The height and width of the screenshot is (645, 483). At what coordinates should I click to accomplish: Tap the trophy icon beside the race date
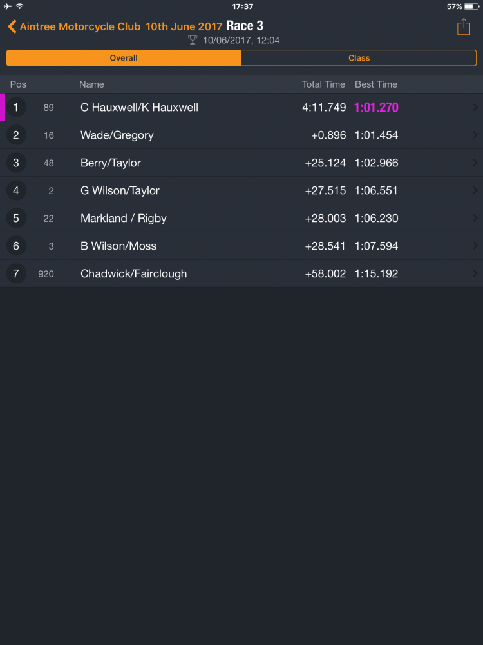[193, 40]
